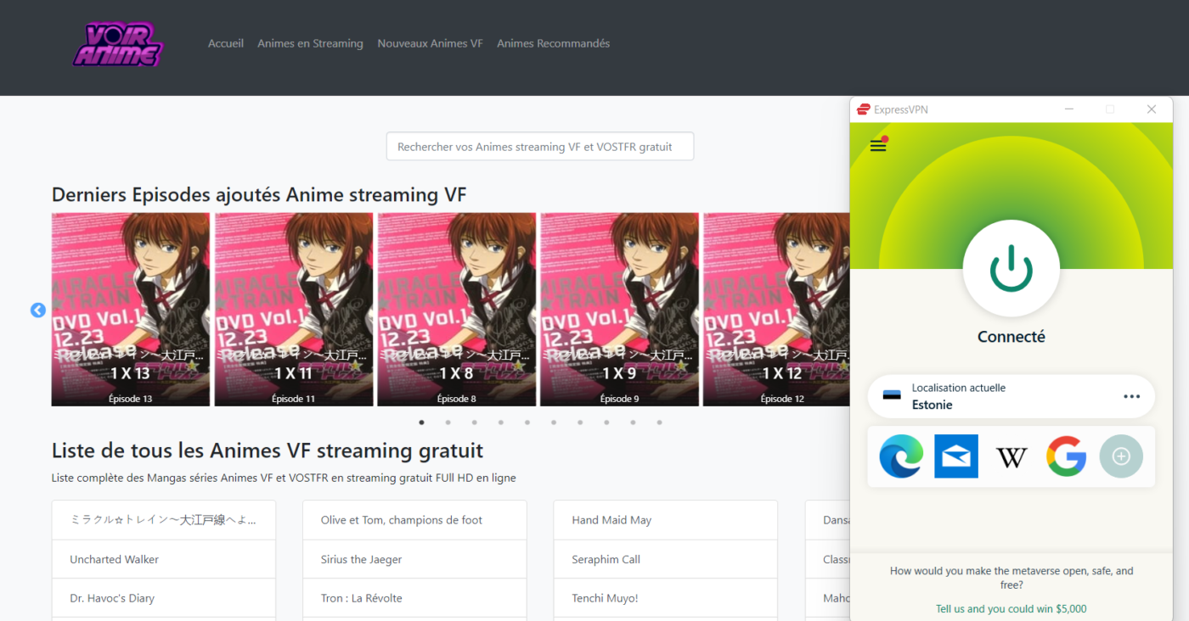Viewport: 1189px width, 621px height.
Task: Add a new shortcut with plus icon
Action: (x=1121, y=456)
